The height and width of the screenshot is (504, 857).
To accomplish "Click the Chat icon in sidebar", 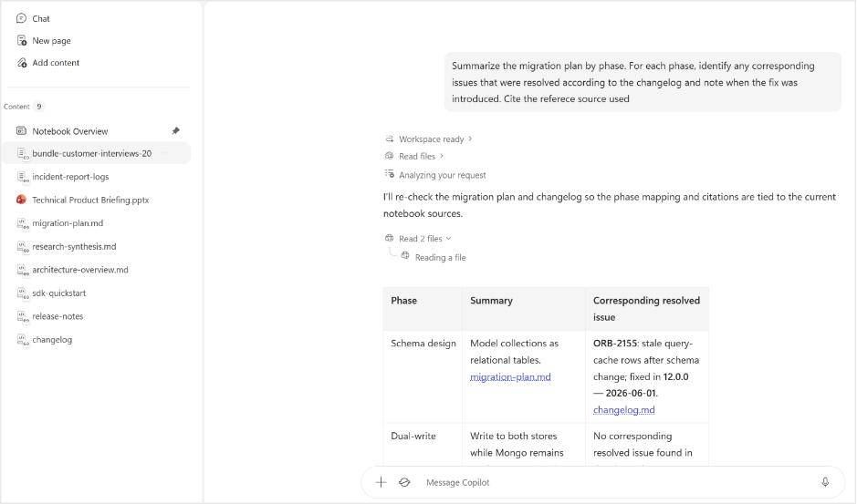I will (21, 18).
